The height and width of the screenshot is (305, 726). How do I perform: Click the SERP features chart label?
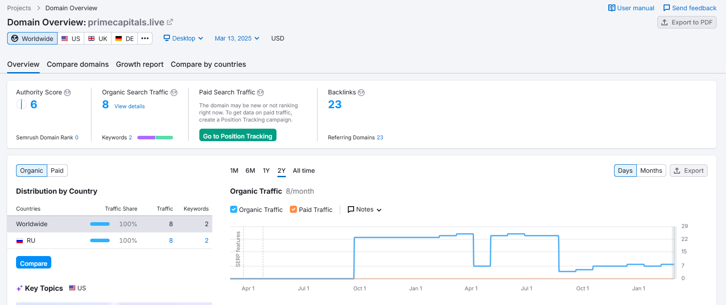[238, 249]
